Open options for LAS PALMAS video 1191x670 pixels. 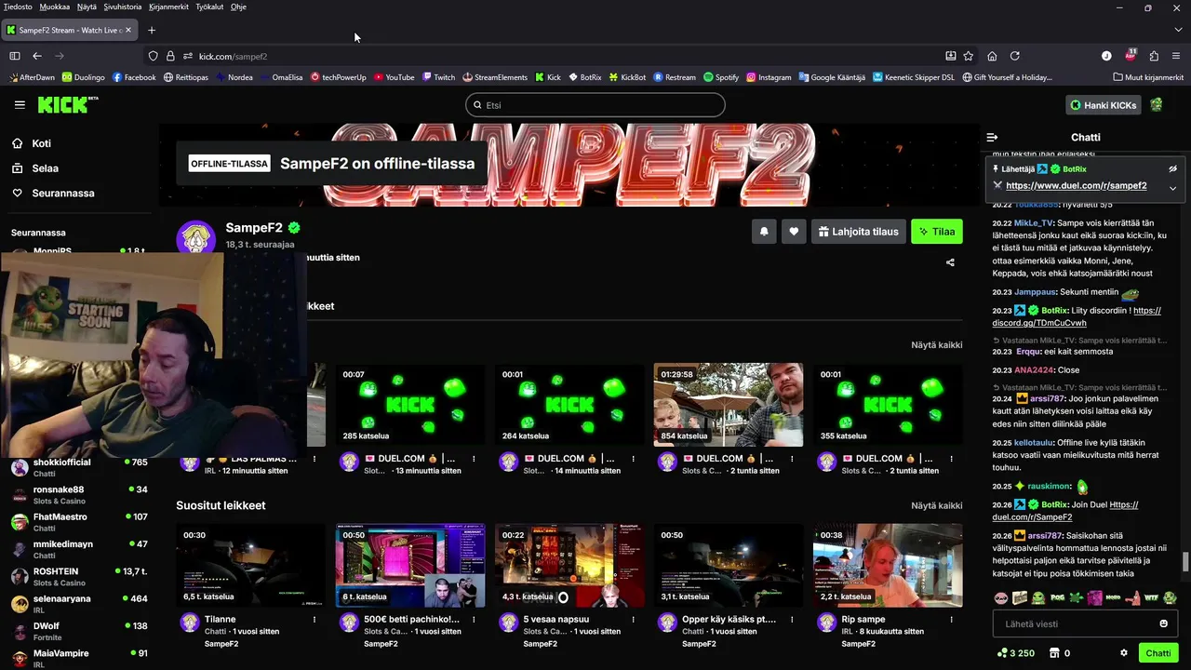coord(314,459)
